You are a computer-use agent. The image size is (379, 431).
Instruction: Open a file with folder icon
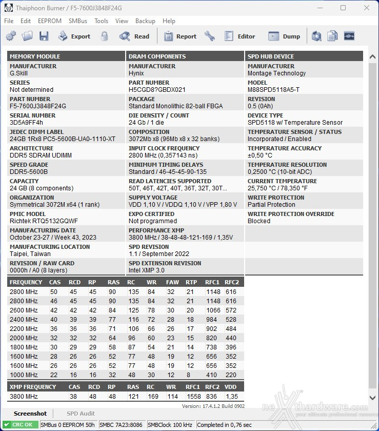(x=27, y=36)
